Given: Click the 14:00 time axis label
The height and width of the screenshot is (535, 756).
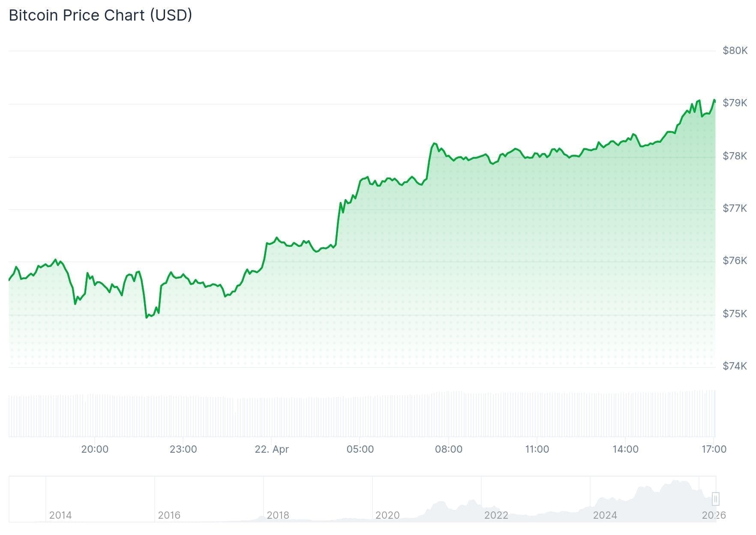Looking at the screenshot, I should click(x=625, y=449).
